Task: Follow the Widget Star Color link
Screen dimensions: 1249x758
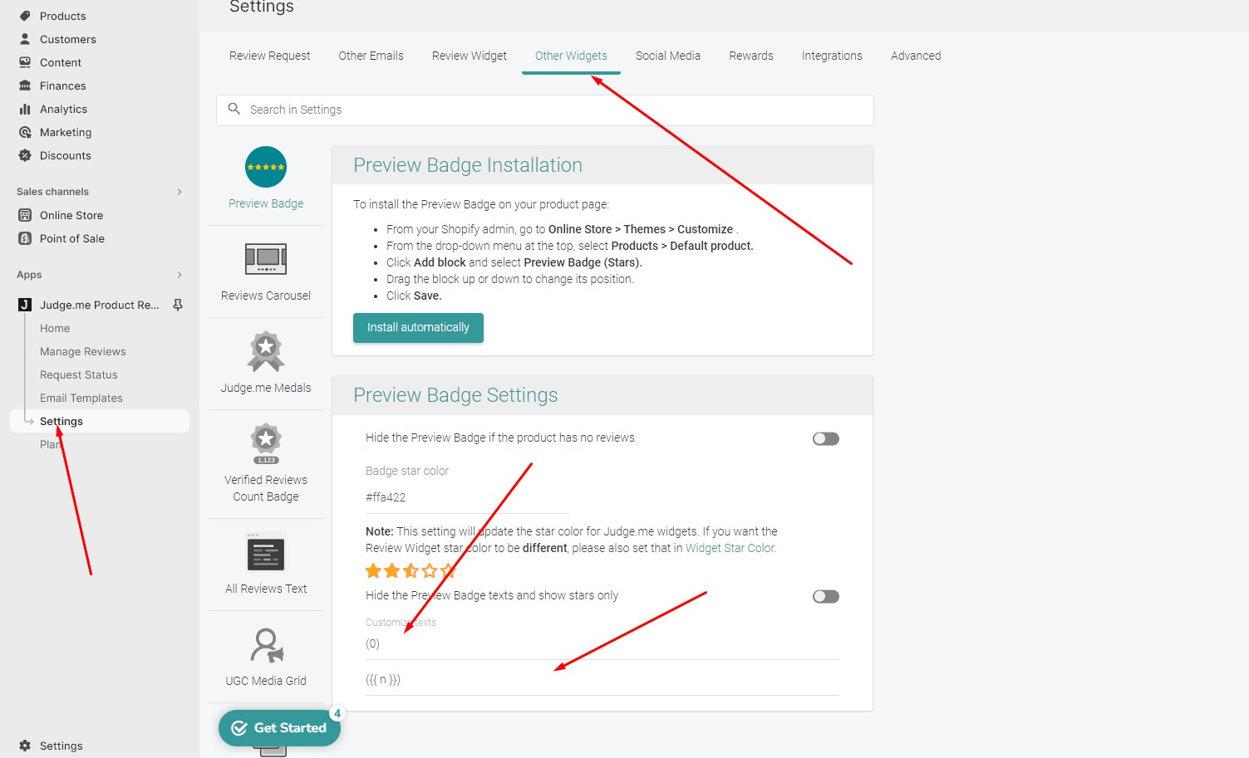Action: [x=730, y=548]
